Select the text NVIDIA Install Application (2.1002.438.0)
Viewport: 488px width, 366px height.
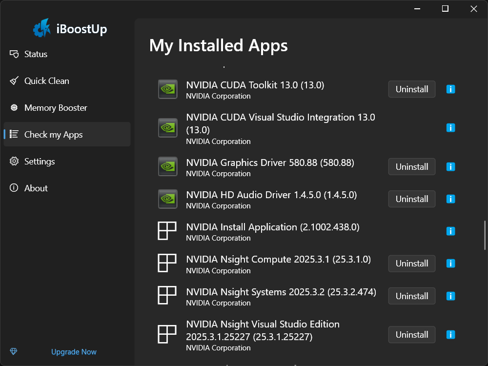pyautogui.click(x=273, y=227)
